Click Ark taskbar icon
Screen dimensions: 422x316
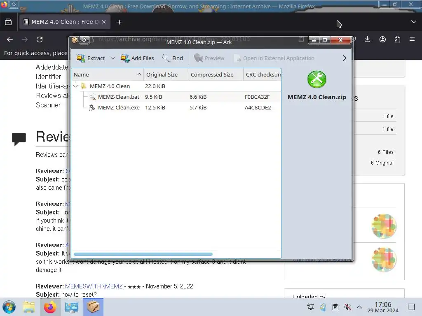pos(93,307)
